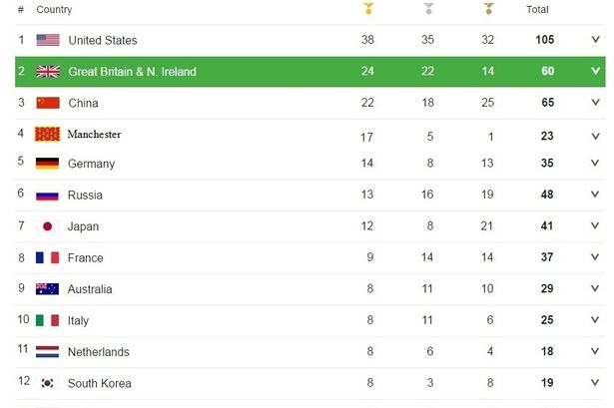614x408 pixels.
Task: Click the bronze medal column icon
Action: pos(488,10)
